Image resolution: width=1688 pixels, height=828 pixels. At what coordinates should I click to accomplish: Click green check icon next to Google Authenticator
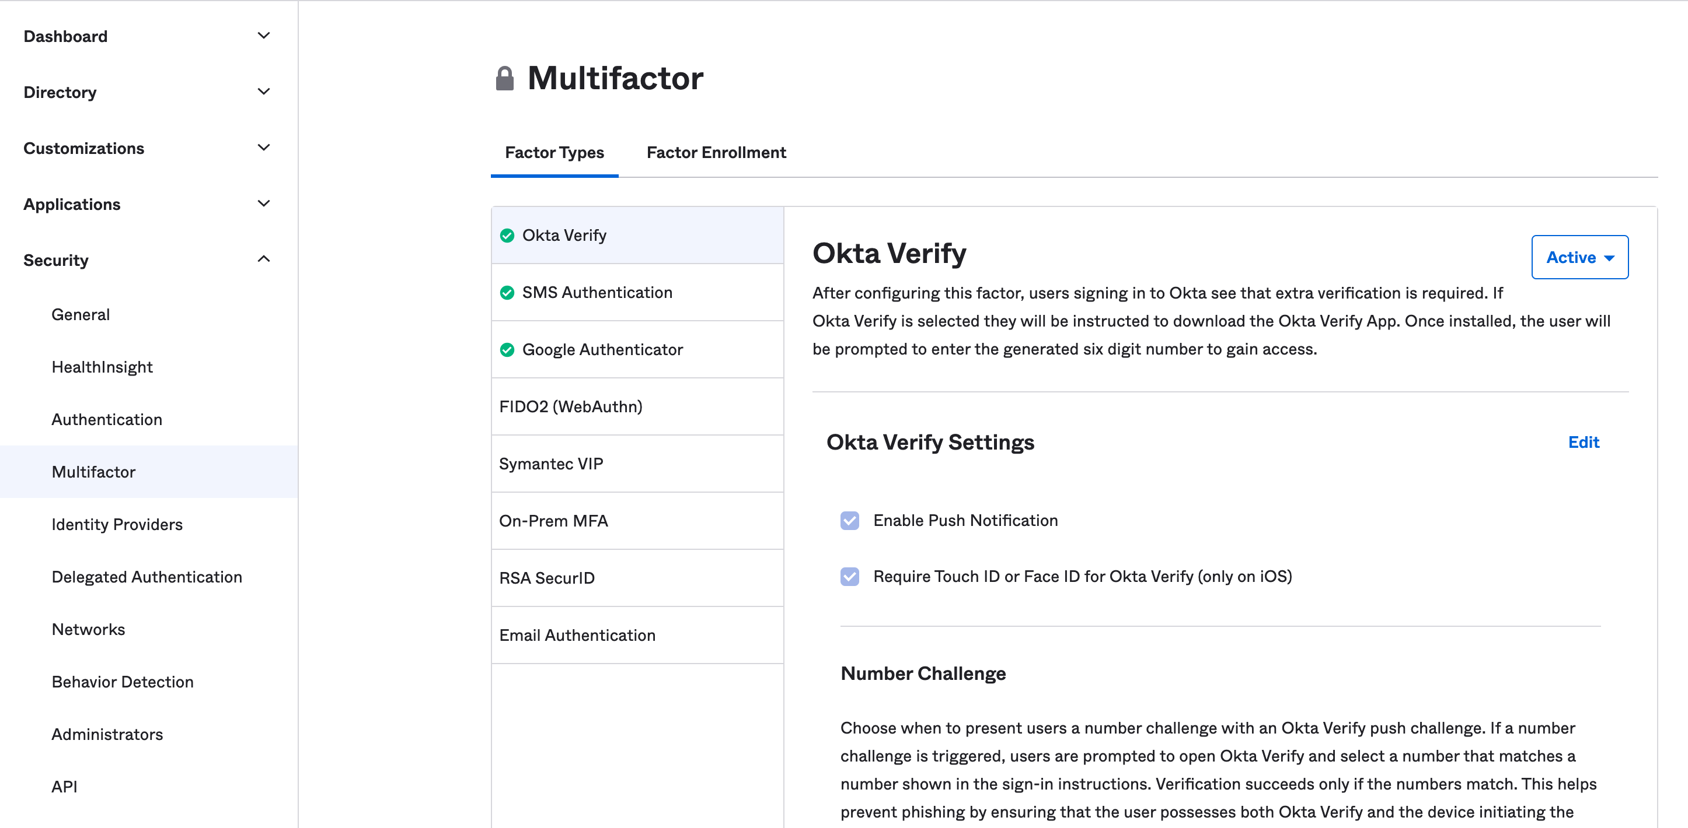tap(507, 349)
